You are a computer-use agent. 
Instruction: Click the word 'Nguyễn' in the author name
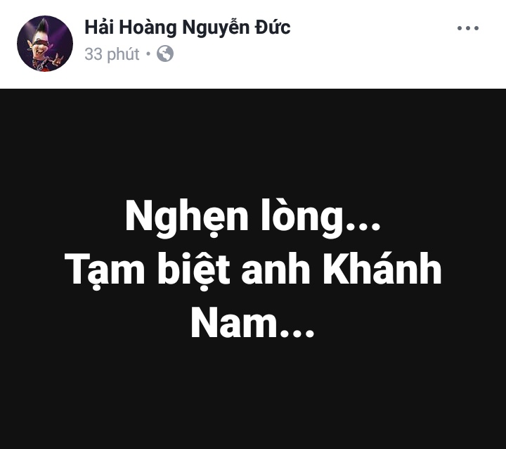pyautogui.click(x=216, y=28)
